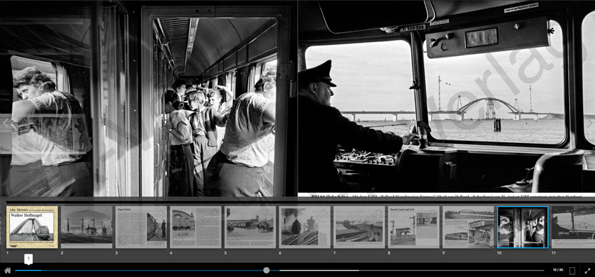Open thumbnail for page 6 steam locomotive

coord(305,227)
